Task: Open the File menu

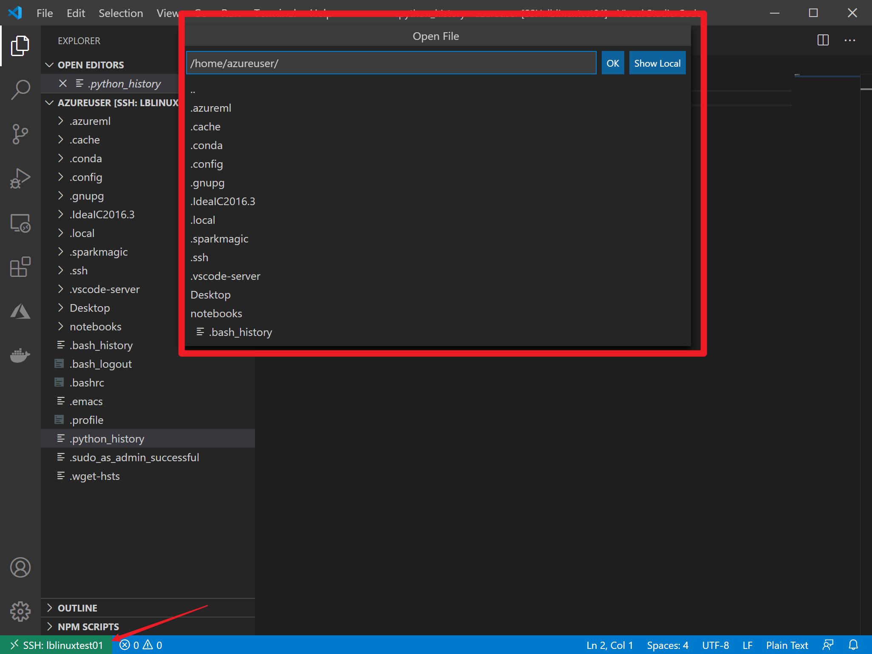Action: click(45, 13)
